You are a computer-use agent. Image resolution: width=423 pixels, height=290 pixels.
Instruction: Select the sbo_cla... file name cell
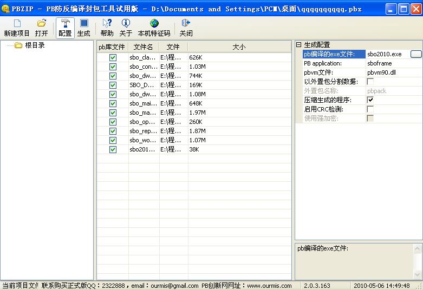[144, 57]
